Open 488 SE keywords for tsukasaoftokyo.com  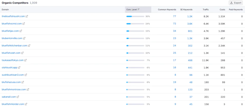[x=190, y=60]
